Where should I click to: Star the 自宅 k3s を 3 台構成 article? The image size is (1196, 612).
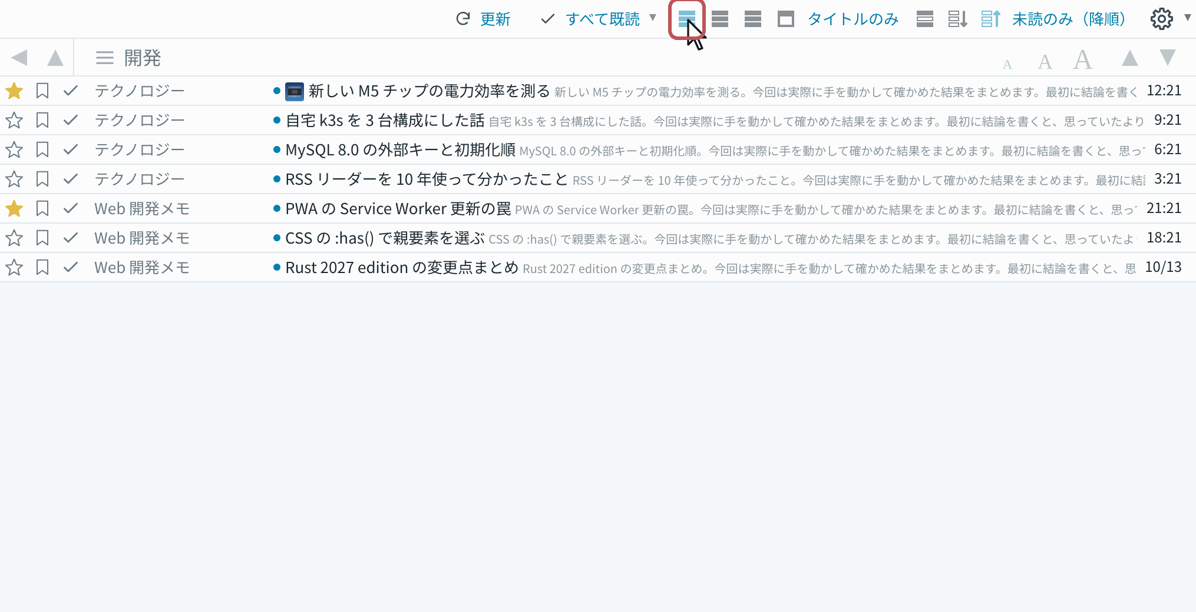click(x=14, y=120)
